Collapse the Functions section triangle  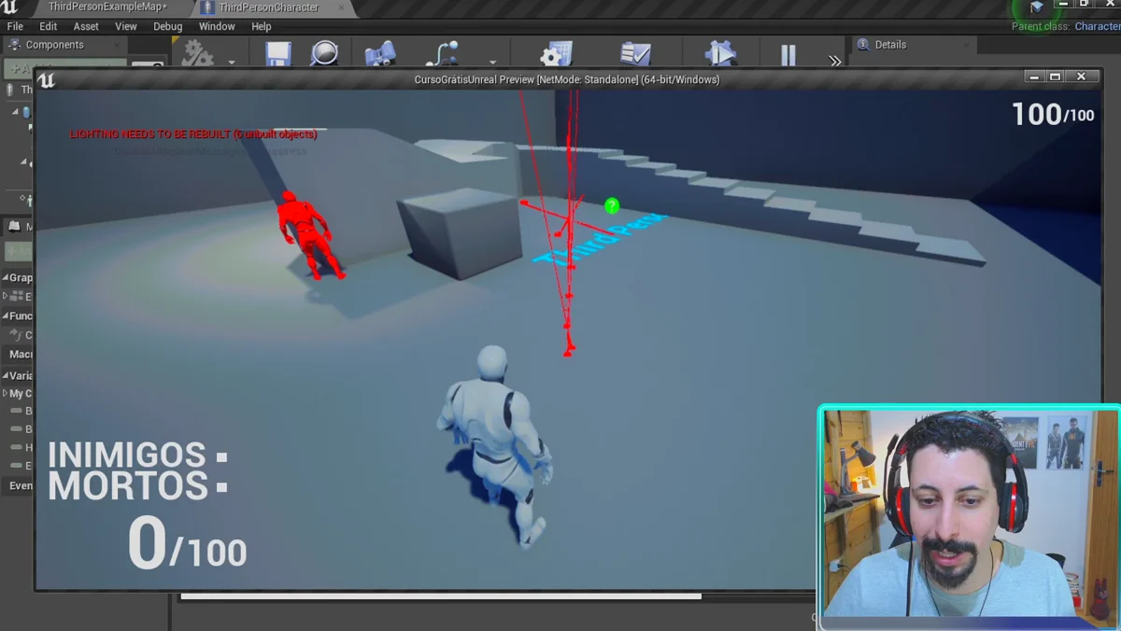pyautogui.click(x=6, y=315)
